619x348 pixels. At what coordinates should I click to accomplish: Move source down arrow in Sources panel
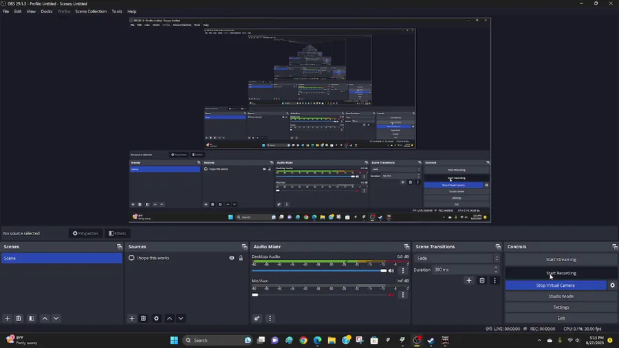pyautogui.click(x=181, y=318)
